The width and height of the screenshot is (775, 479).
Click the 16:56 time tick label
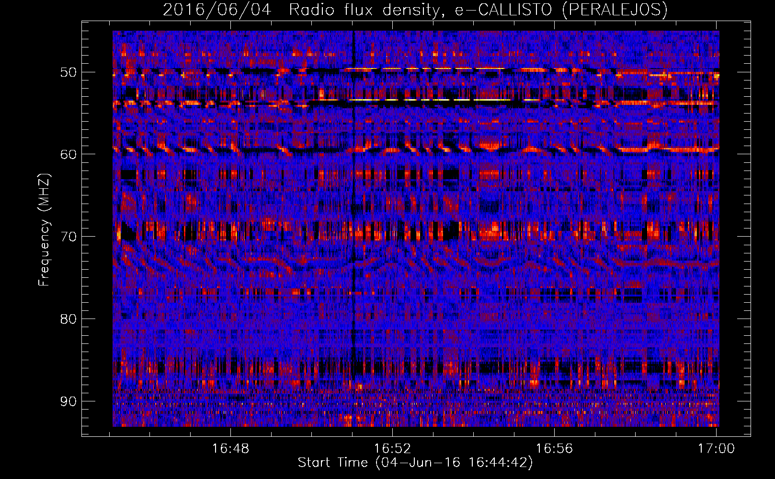[x=554, y=449]
